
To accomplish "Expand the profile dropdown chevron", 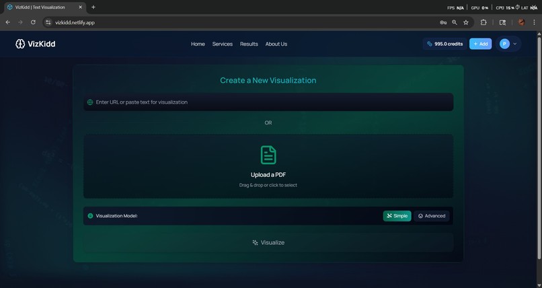I will tap(514, 44).
